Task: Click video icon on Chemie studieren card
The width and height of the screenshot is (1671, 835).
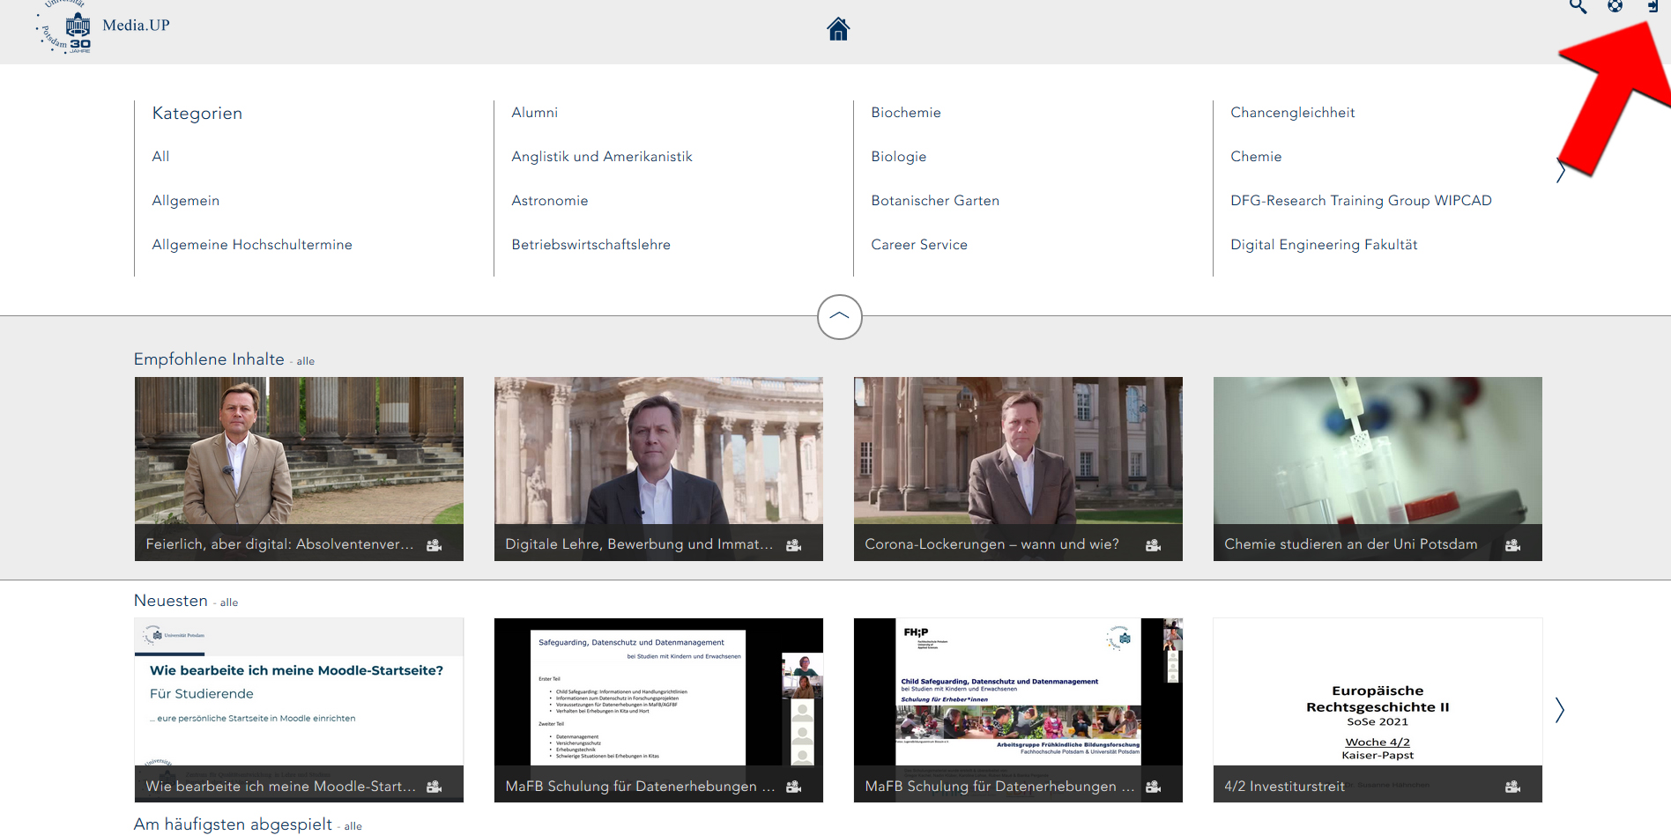Action: (1512, 545)
